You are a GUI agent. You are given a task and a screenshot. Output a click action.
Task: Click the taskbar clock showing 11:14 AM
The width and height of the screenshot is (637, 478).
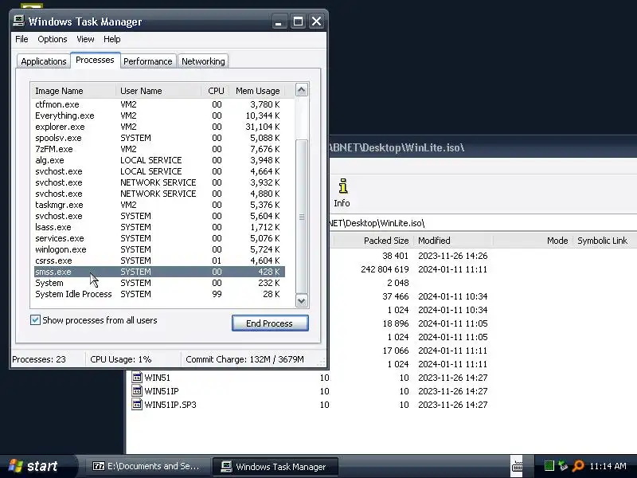point(608,466)
